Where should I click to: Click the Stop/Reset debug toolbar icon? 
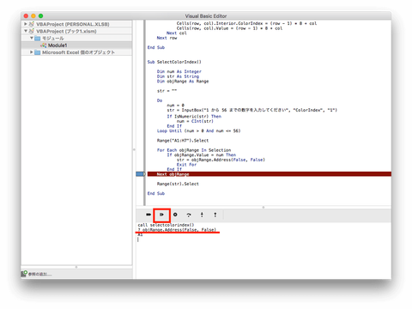(148, 215)
